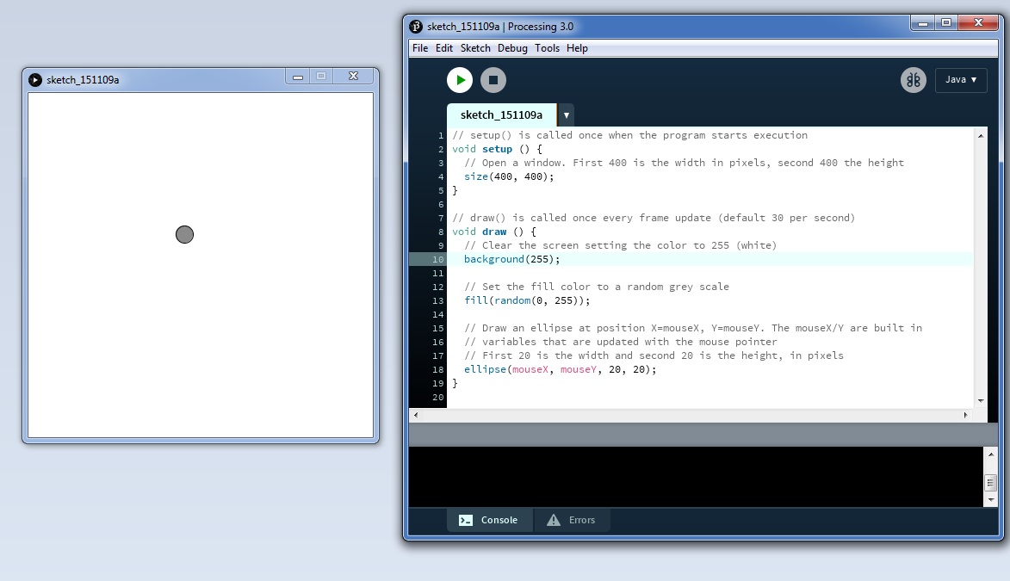Click empty line 20 in the editor
The height and width of the screenshot is (581, 1010).
709,398
